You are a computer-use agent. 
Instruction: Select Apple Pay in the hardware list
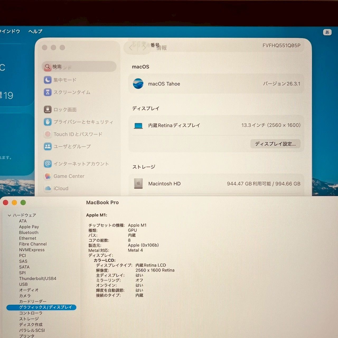click(x=29, y=227)
